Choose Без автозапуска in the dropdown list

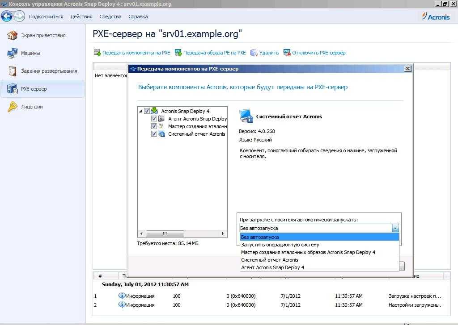[x=319, y=237]
